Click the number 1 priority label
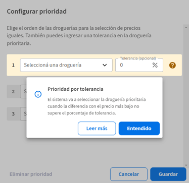The height and width of the screenshot is (183, 189). pyautogui.click(x=13, y=65)
